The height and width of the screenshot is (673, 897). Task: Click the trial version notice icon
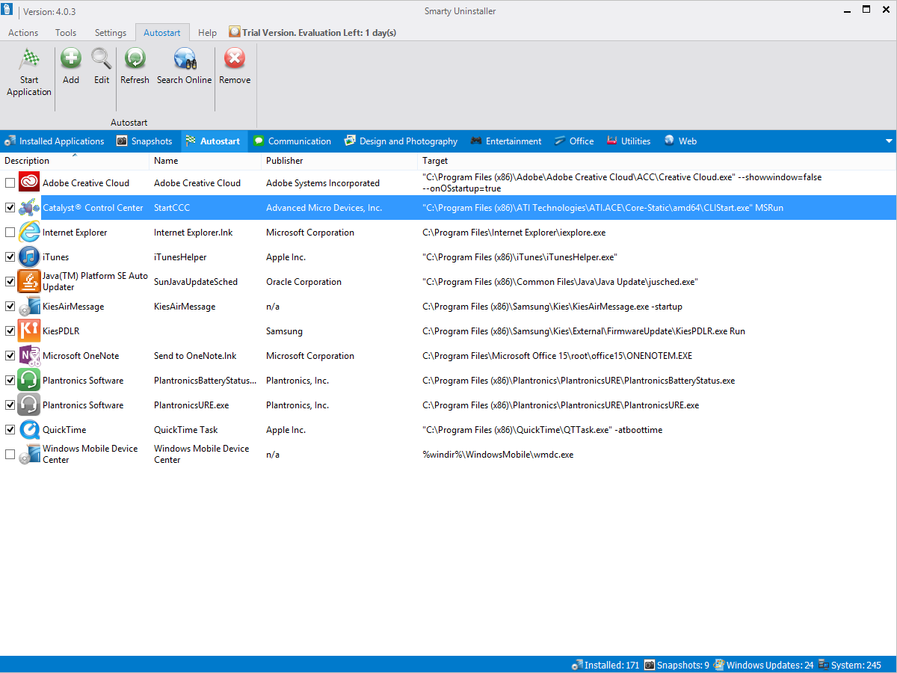tap(235, 32)
